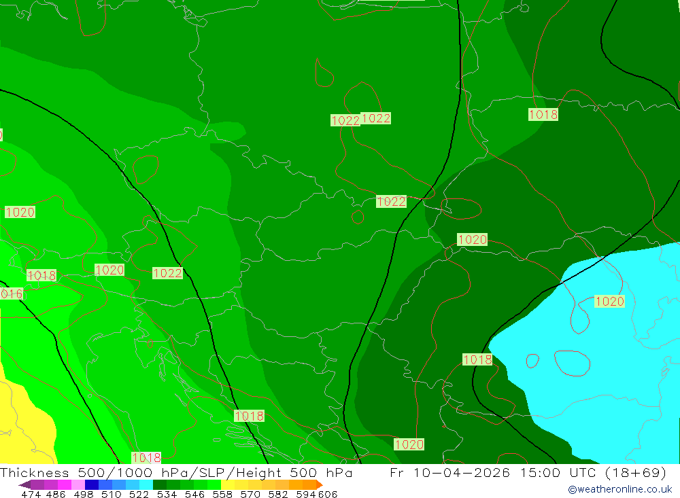
Task: Select the legend value 570
Action: point(250,494)
